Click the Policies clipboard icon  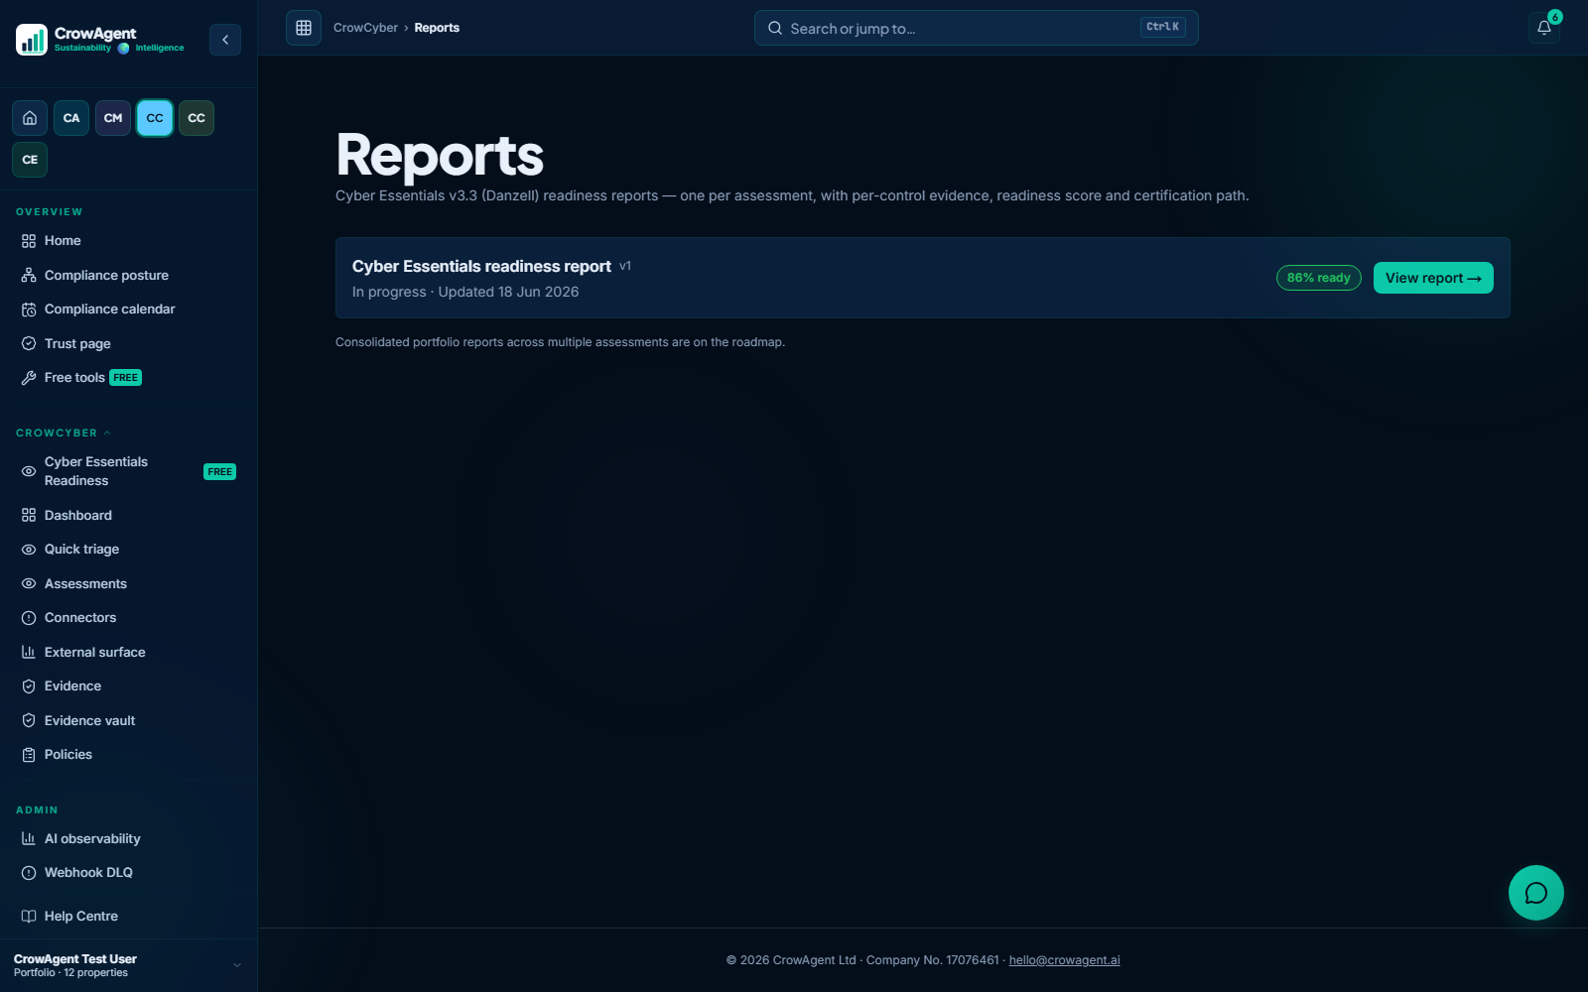click(29, 755)
